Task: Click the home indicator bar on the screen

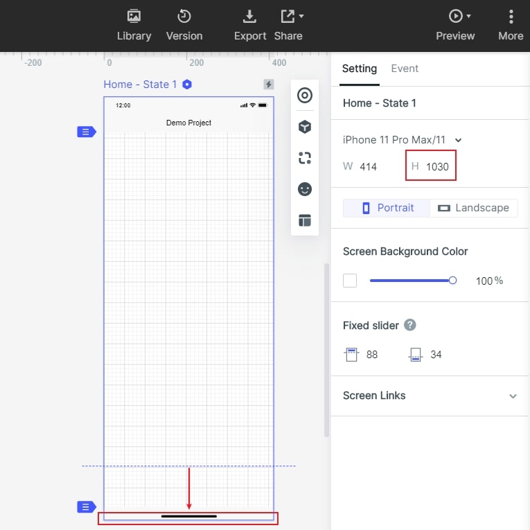Action: click(x=189, y=516)
